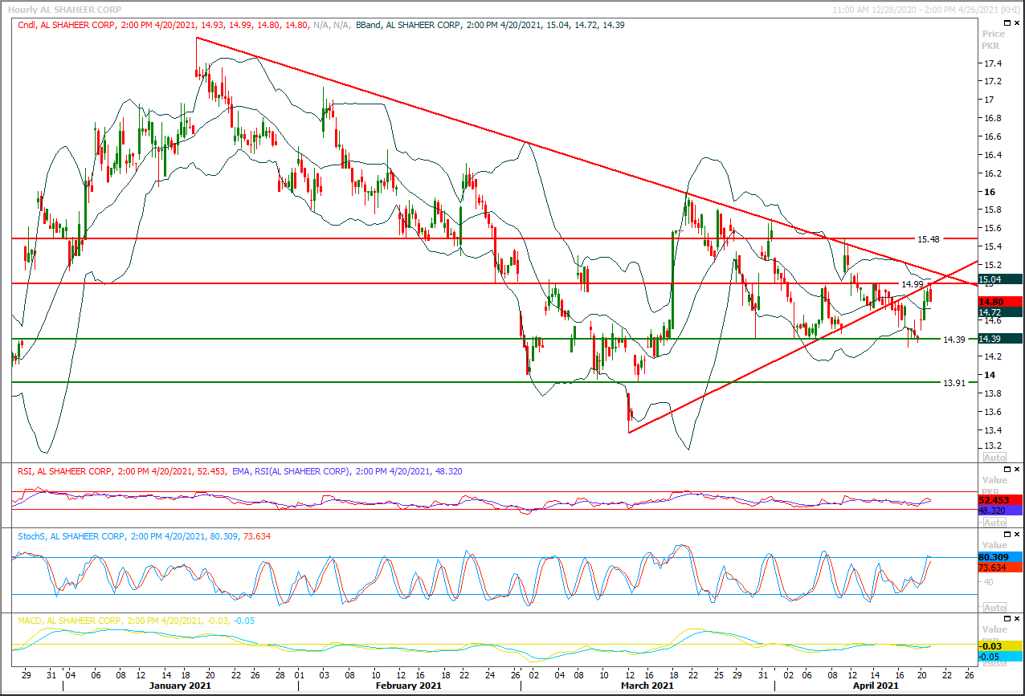Click April 2021 on the time axis
The width and height of the screenshot is (1025, 696).
(x=875, y=686)
